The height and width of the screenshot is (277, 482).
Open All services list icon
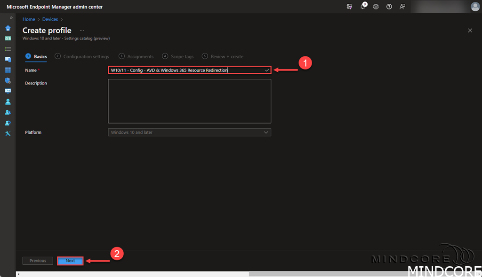click(x=8, y=49)
